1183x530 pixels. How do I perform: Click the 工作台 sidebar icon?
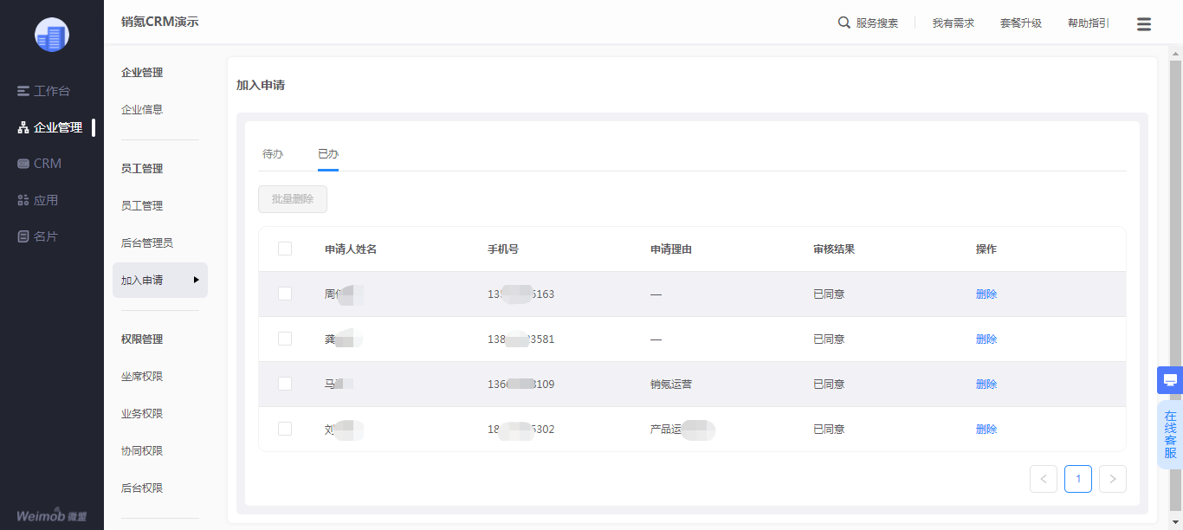pos(23,91)
